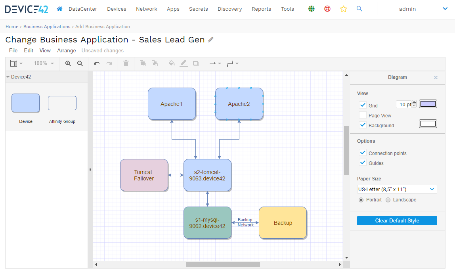The image size is (455, 272).
Task: Enable the Page View checkbox
Action: (363, 115)
